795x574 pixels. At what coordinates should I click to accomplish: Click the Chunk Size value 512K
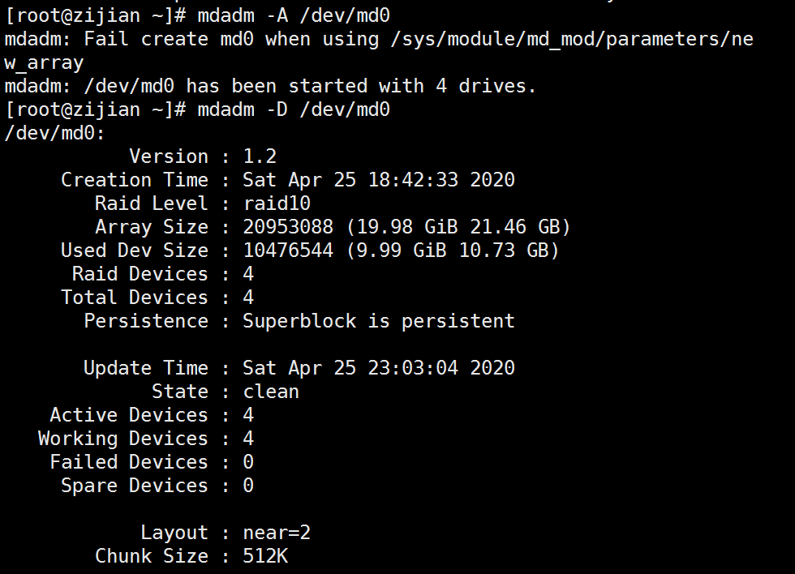tap(265, 556)
